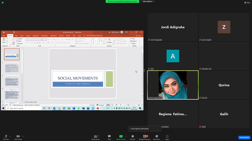Screen dimensions: 252x141
Task: Open WhatsApp from shared taskbar
Action: [x=79, y=108]
